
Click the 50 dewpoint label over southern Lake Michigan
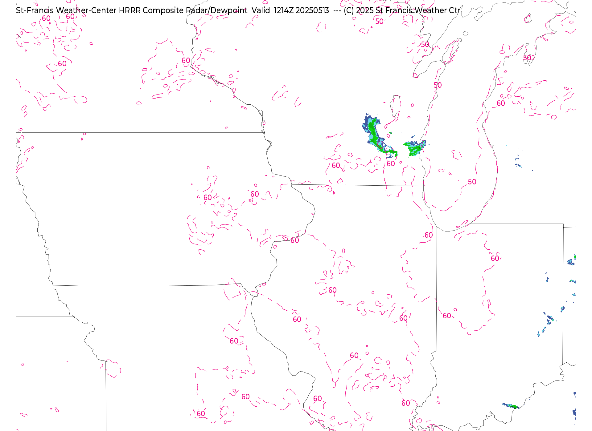(472, 182)
